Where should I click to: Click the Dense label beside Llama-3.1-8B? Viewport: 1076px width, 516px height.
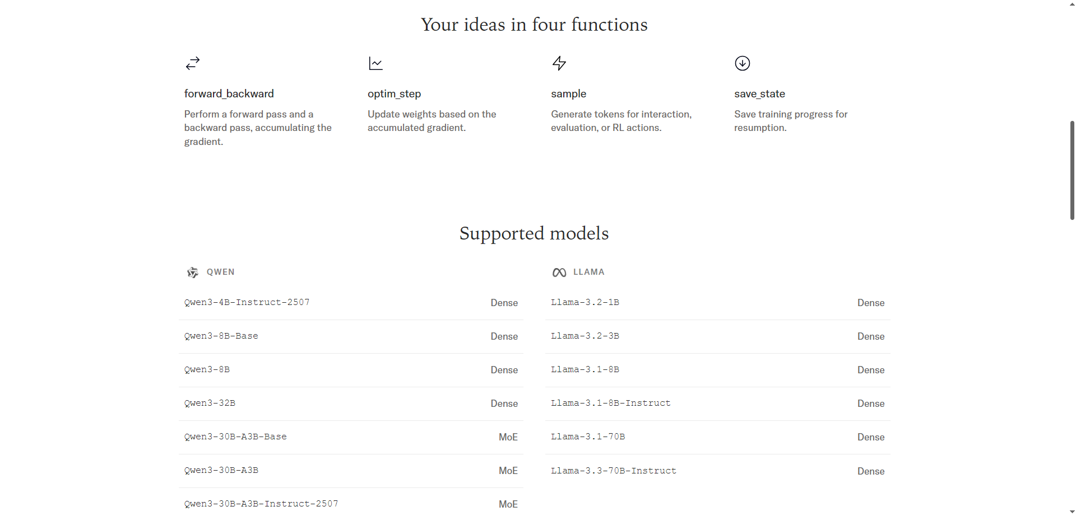click(x=870, y=369)
